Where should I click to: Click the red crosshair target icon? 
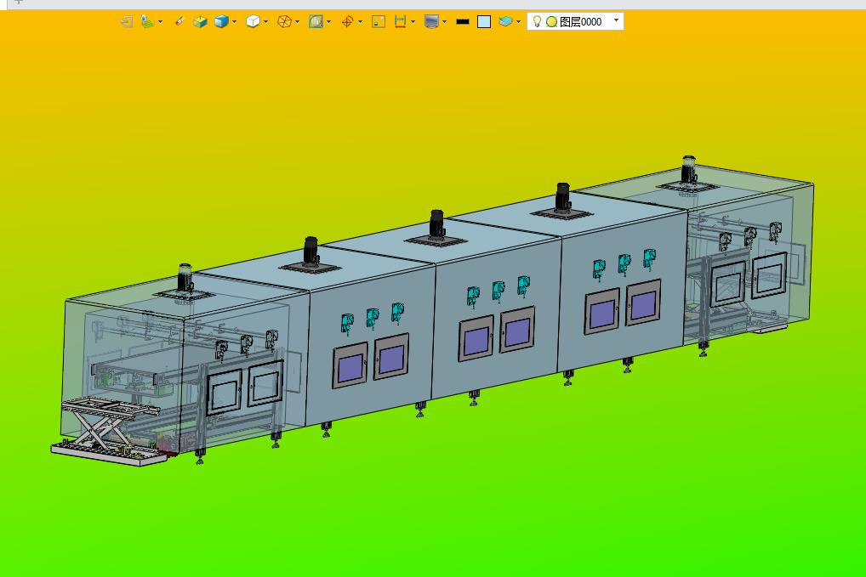click(x=347, y=21)
